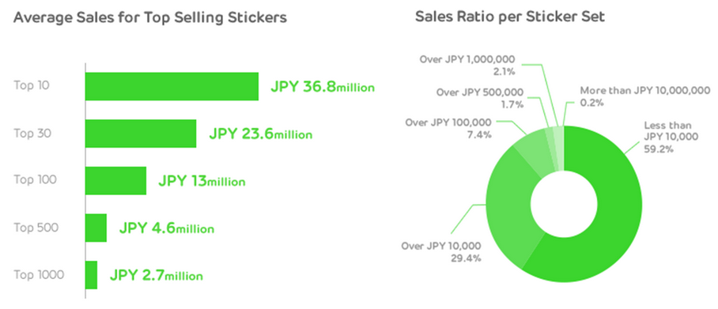Viewport: 718px width, 309px height.
Task: Click the Top 10 bar
Action: pos(172,86)
